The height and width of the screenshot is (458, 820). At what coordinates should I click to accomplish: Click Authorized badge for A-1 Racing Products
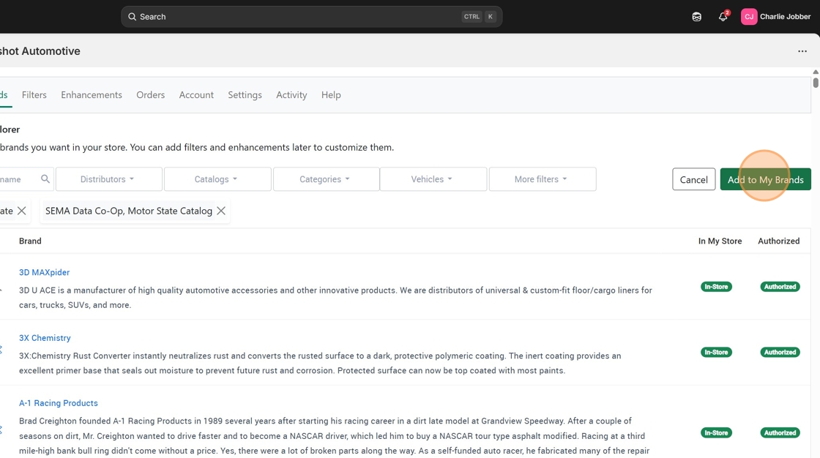780,433
